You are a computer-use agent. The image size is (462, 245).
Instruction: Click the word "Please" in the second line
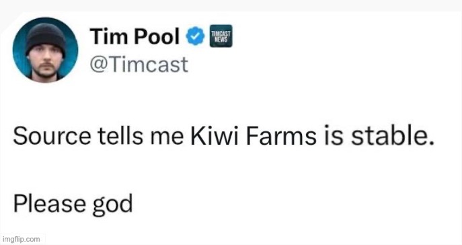[x=50, y=203]
